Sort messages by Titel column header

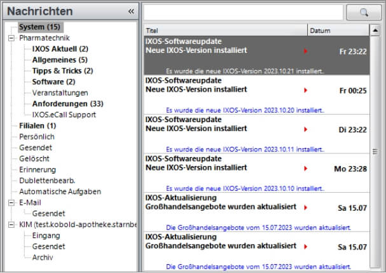[226, 31]
